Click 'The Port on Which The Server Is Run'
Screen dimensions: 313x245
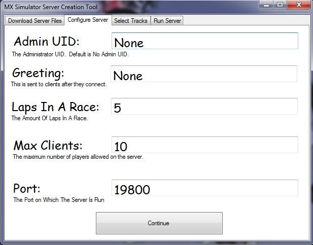tap(59, 200)
